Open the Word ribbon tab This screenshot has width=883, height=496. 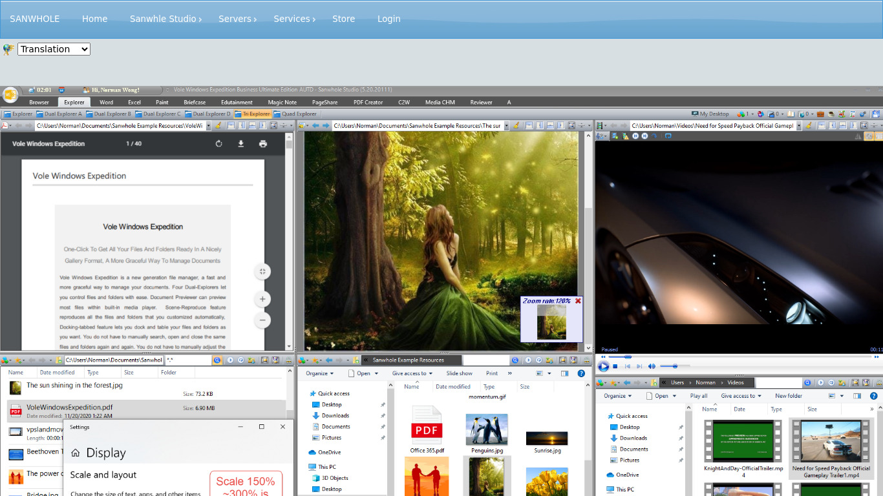[106, 102]
